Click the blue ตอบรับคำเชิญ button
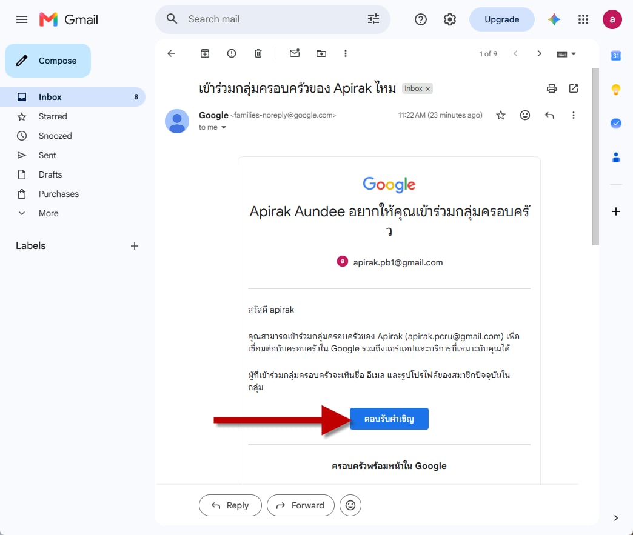This screenshot has height=535, width=633. (x=389, y=419)
